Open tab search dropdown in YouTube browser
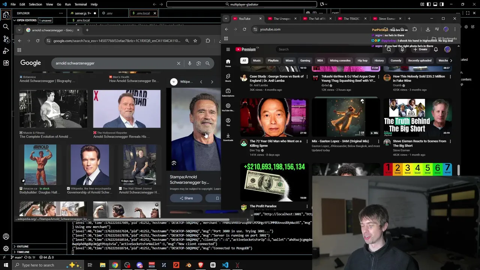 tap(226, 18)
